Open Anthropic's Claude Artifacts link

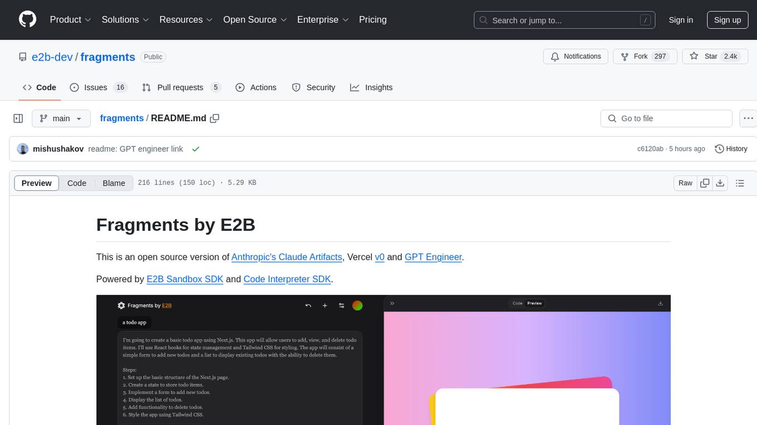(287, 257)
